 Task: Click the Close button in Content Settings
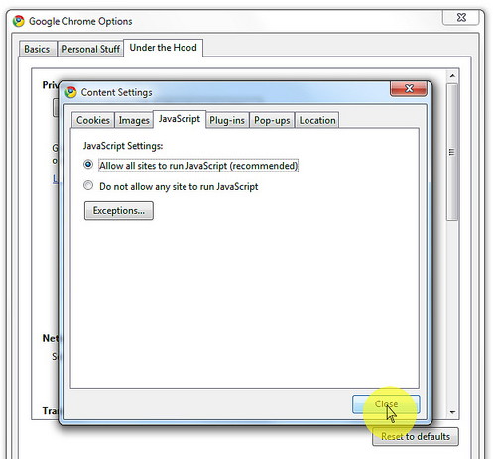386,404
